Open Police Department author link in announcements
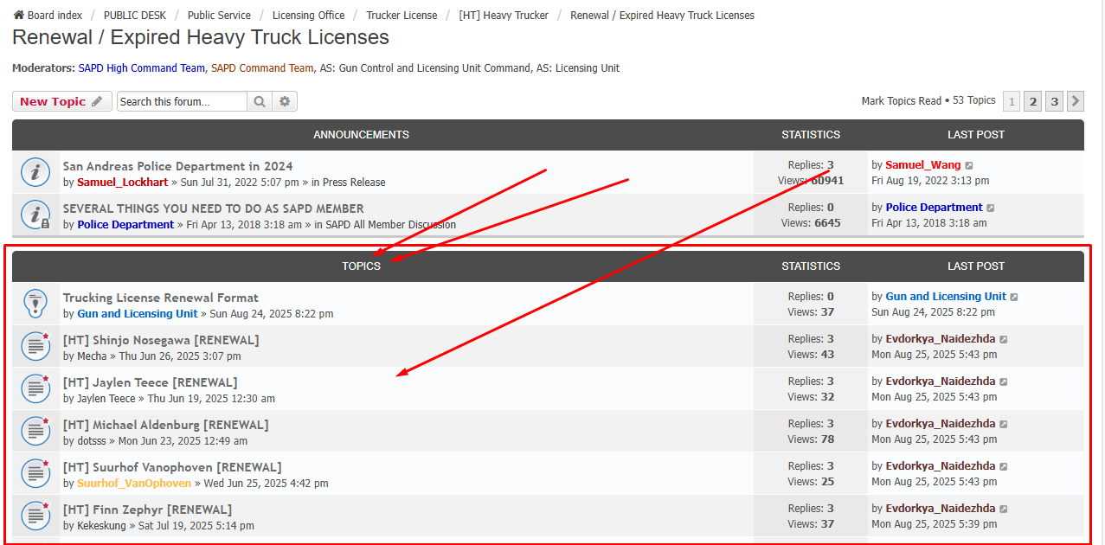 pos(125,225)
